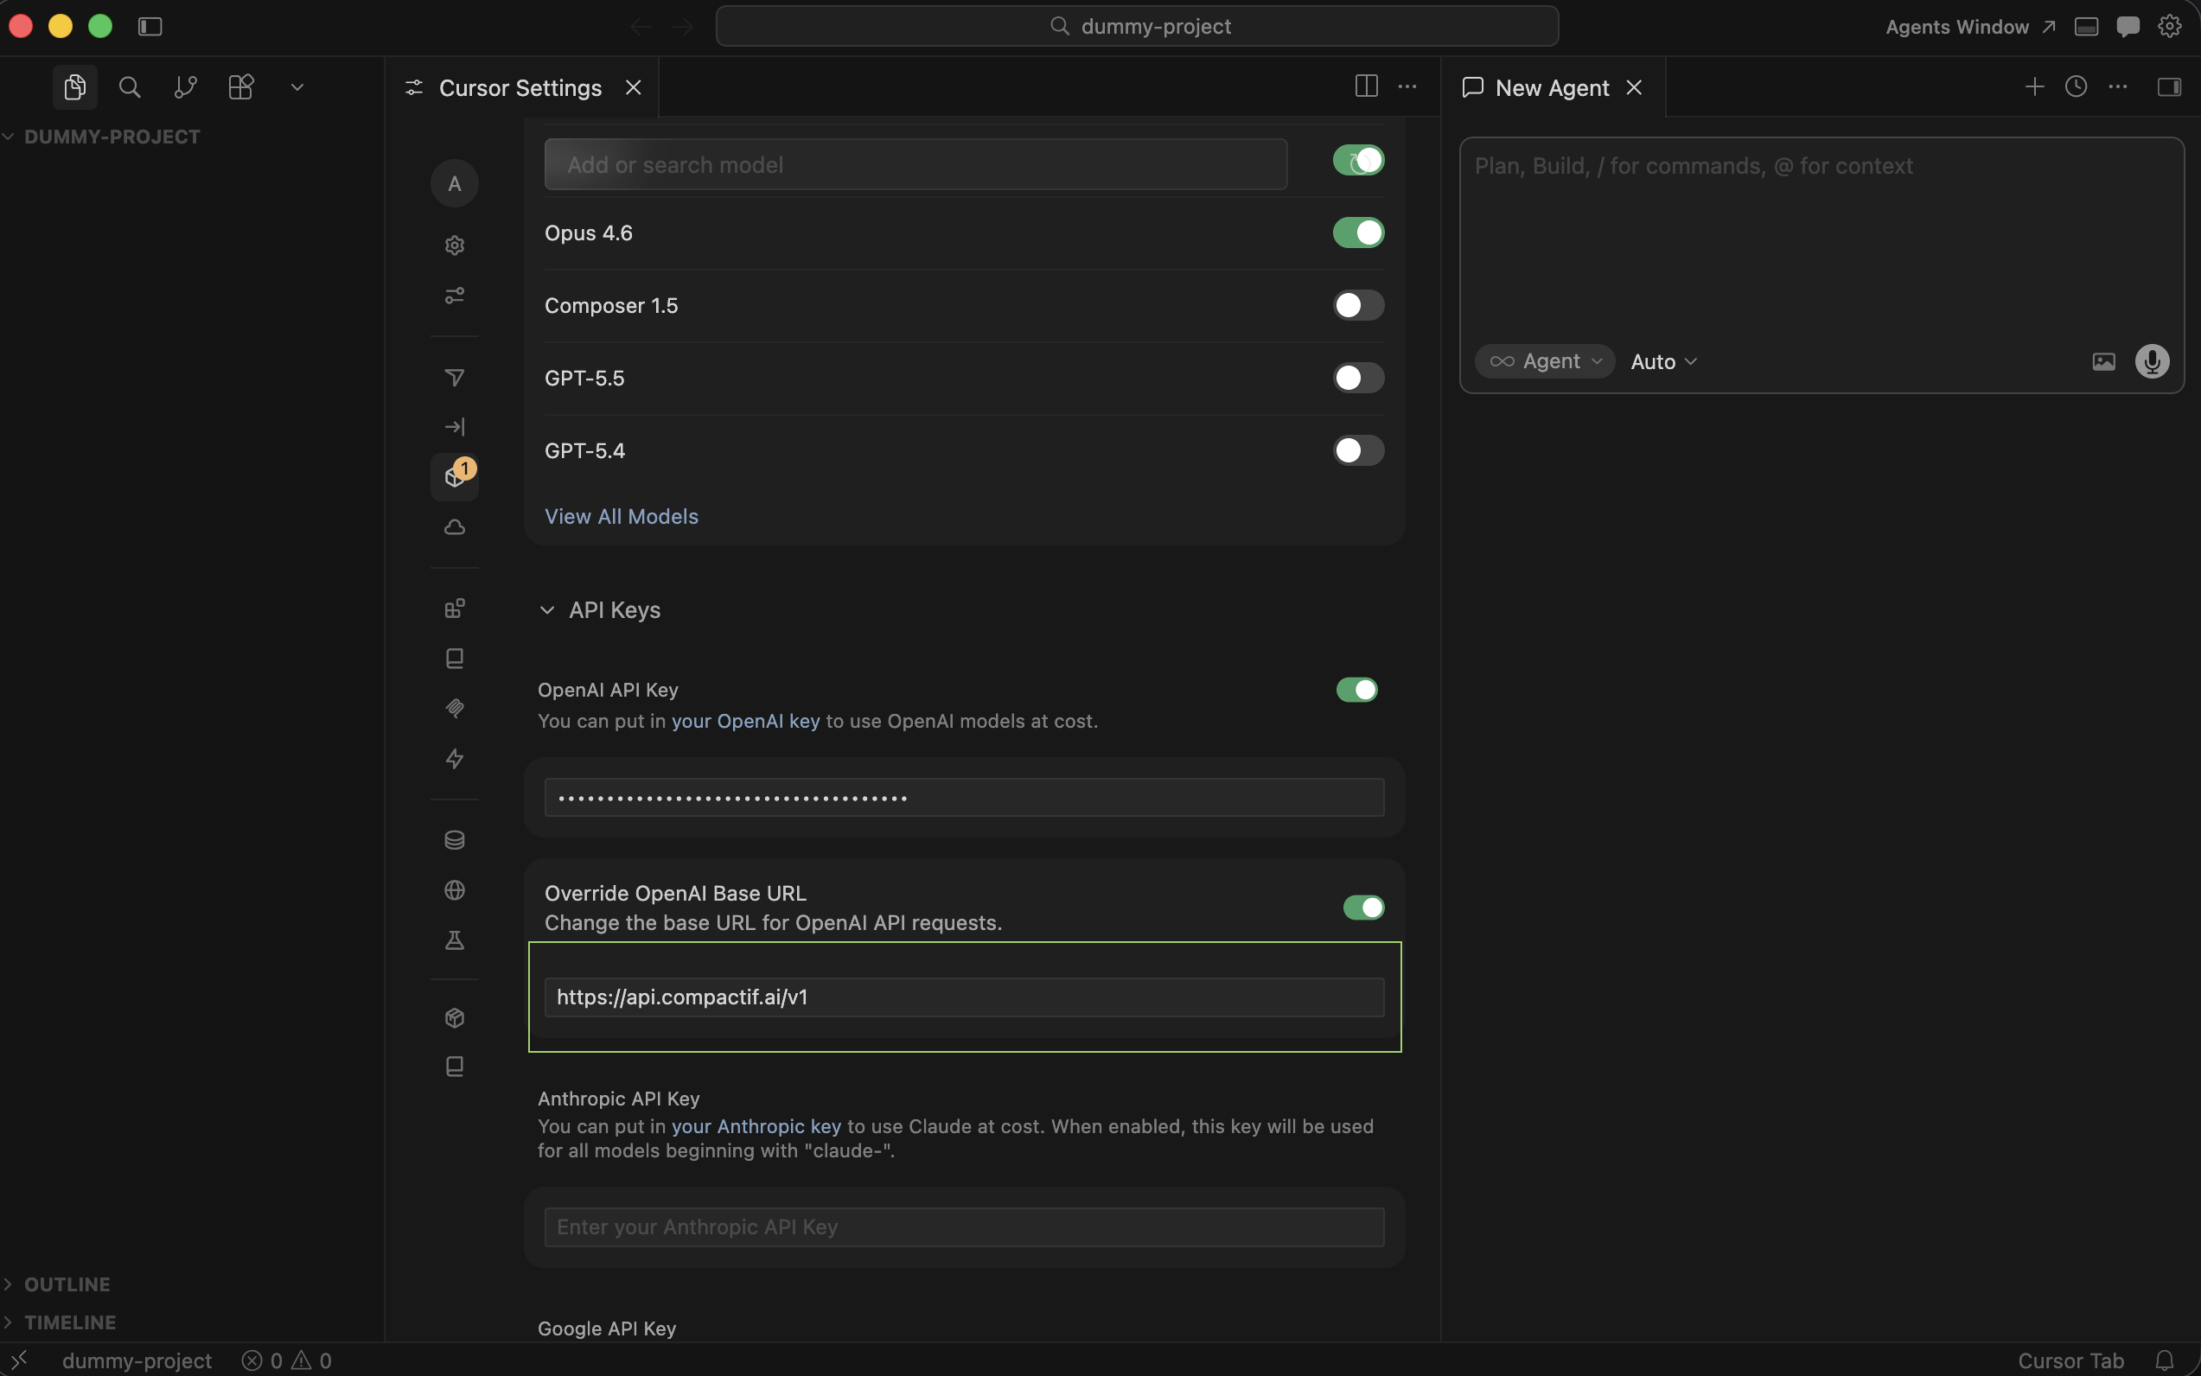
Task: Follow the 'your OpenAI key' link
Action: point(745,721)
